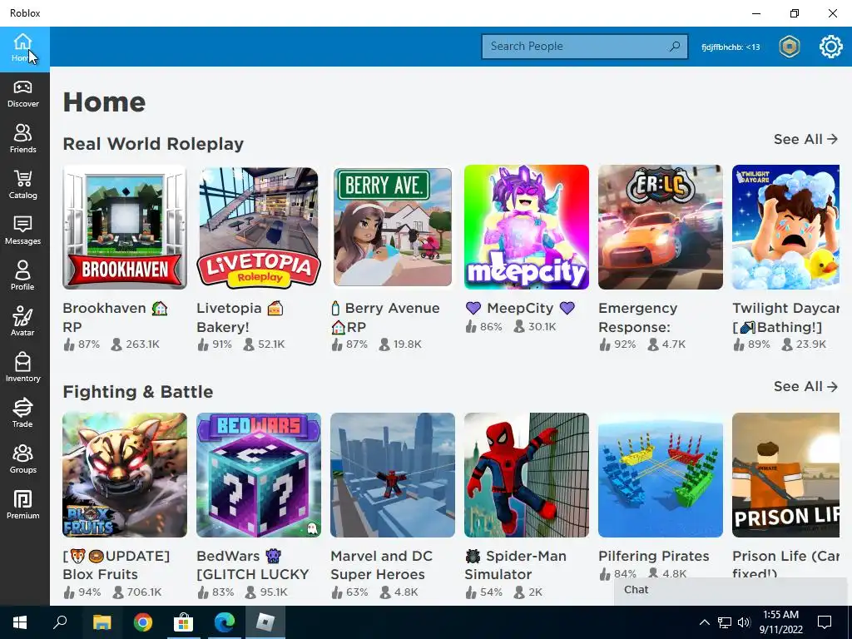Click Brookhaven's 263.1K player count

click(x=136, y=344)
